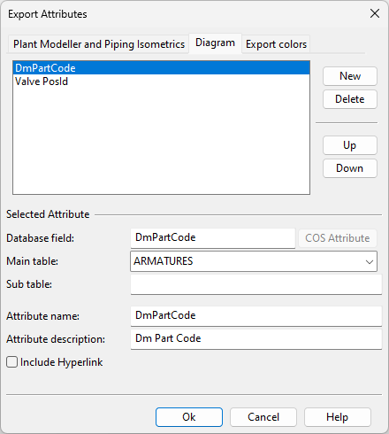Move attribute with Down button

350,168
